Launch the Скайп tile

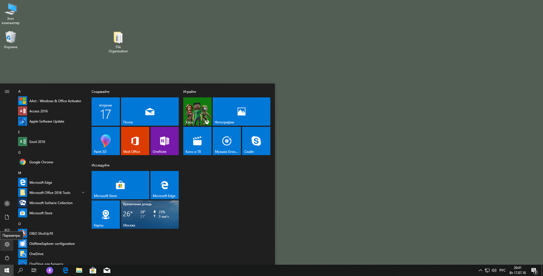256,141
